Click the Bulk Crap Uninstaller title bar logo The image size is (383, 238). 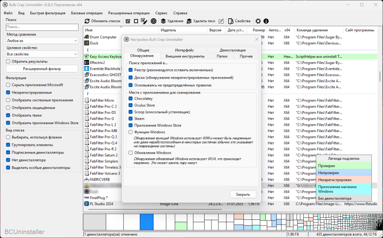[x=5, y=5]
